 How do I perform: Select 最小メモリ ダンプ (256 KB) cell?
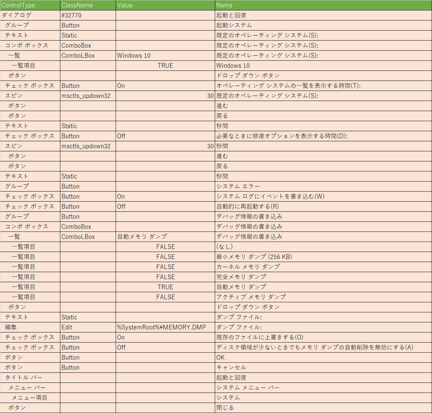[x=323, y=257]
